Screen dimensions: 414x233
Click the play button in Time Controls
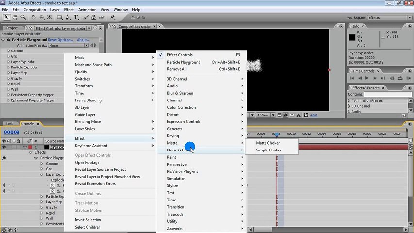click(367, 78)
